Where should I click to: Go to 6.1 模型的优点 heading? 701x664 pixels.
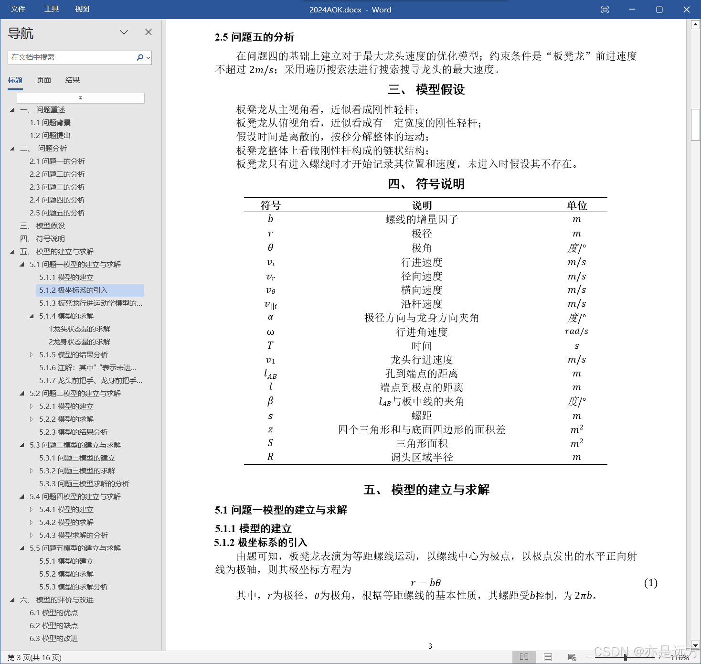pyautogui.click(x=53, y=613)
